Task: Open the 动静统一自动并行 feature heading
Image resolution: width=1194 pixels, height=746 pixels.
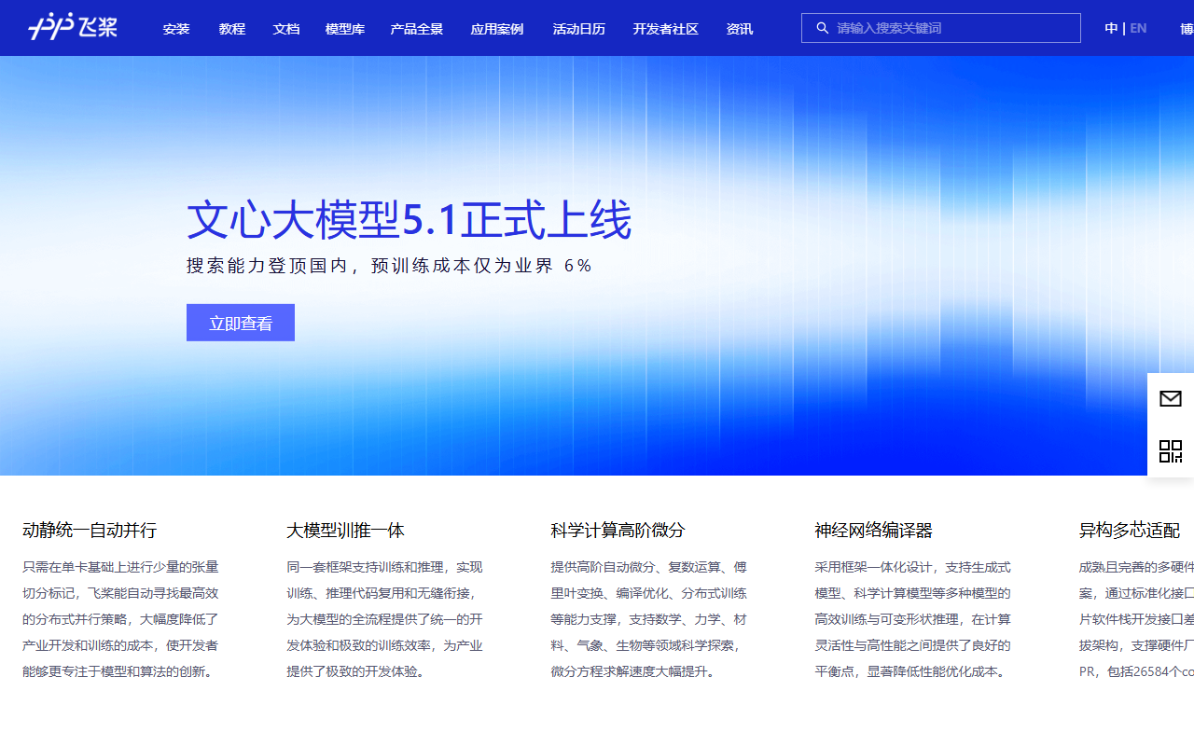Action: tap(90, 531)
